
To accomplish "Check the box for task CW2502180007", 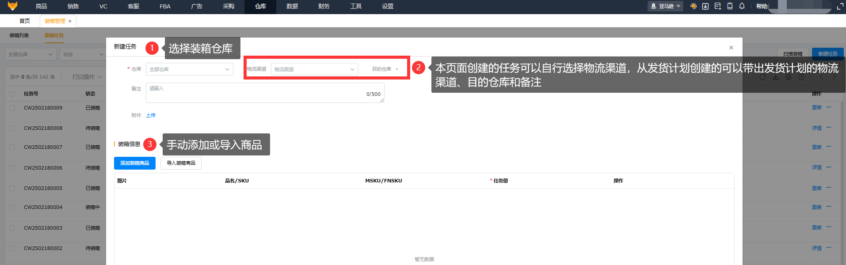I will 12,148.
